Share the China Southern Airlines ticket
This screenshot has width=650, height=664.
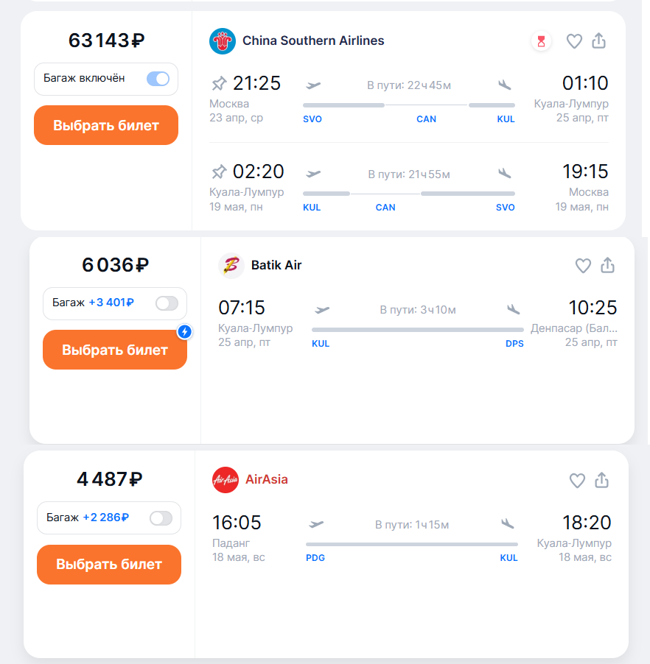point(599,41)
